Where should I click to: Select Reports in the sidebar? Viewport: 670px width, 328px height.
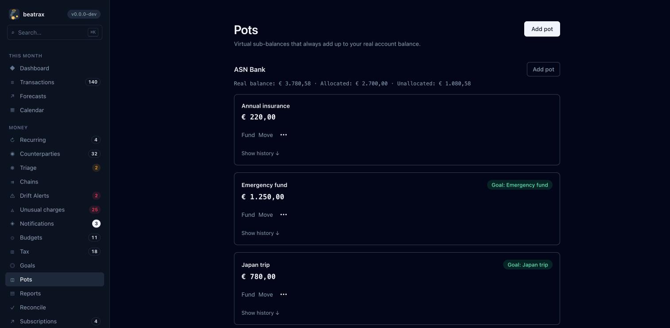(x=55, y=293)
